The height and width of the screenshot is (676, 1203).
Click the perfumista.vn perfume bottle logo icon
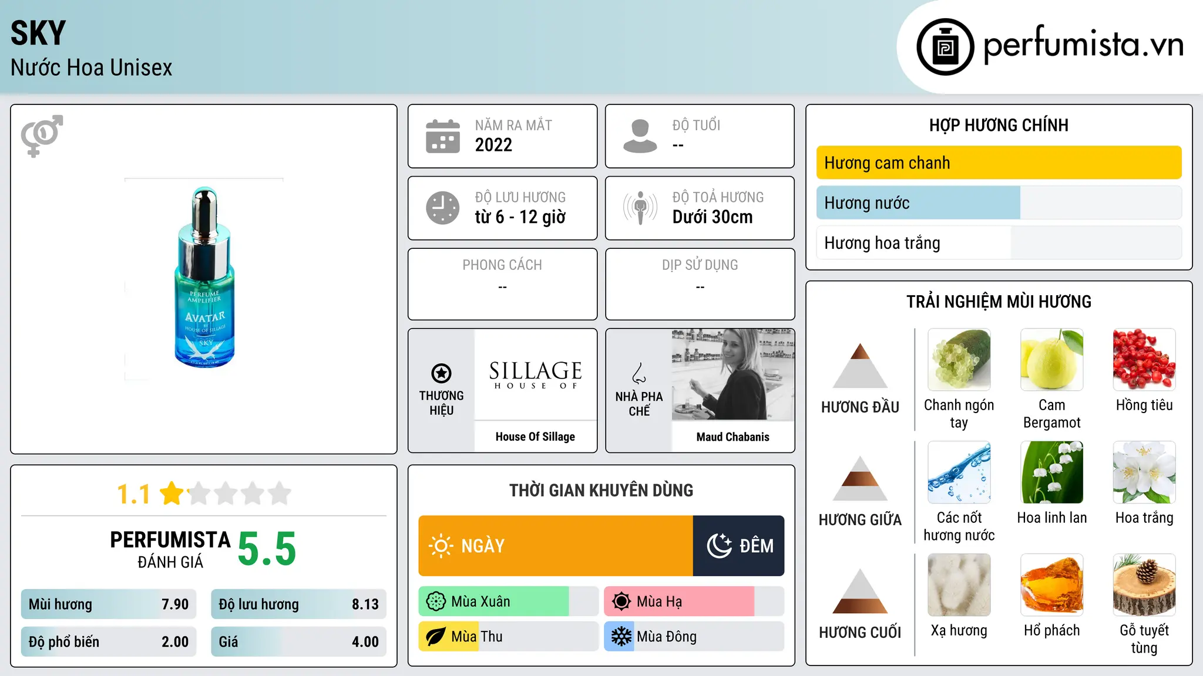coord(945,47)
